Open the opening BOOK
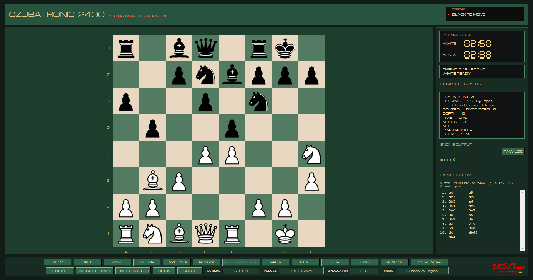This screenshot has width=533, height=280. [x=164, y=271]
